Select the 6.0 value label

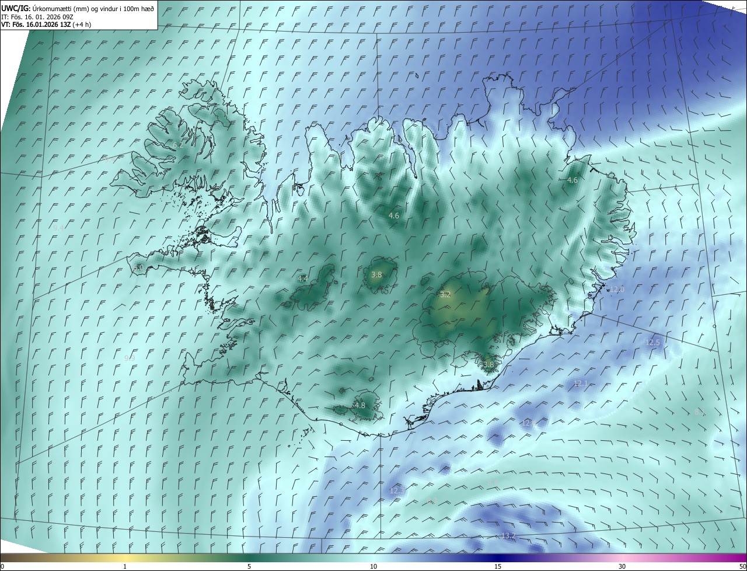tap(138, 267)
